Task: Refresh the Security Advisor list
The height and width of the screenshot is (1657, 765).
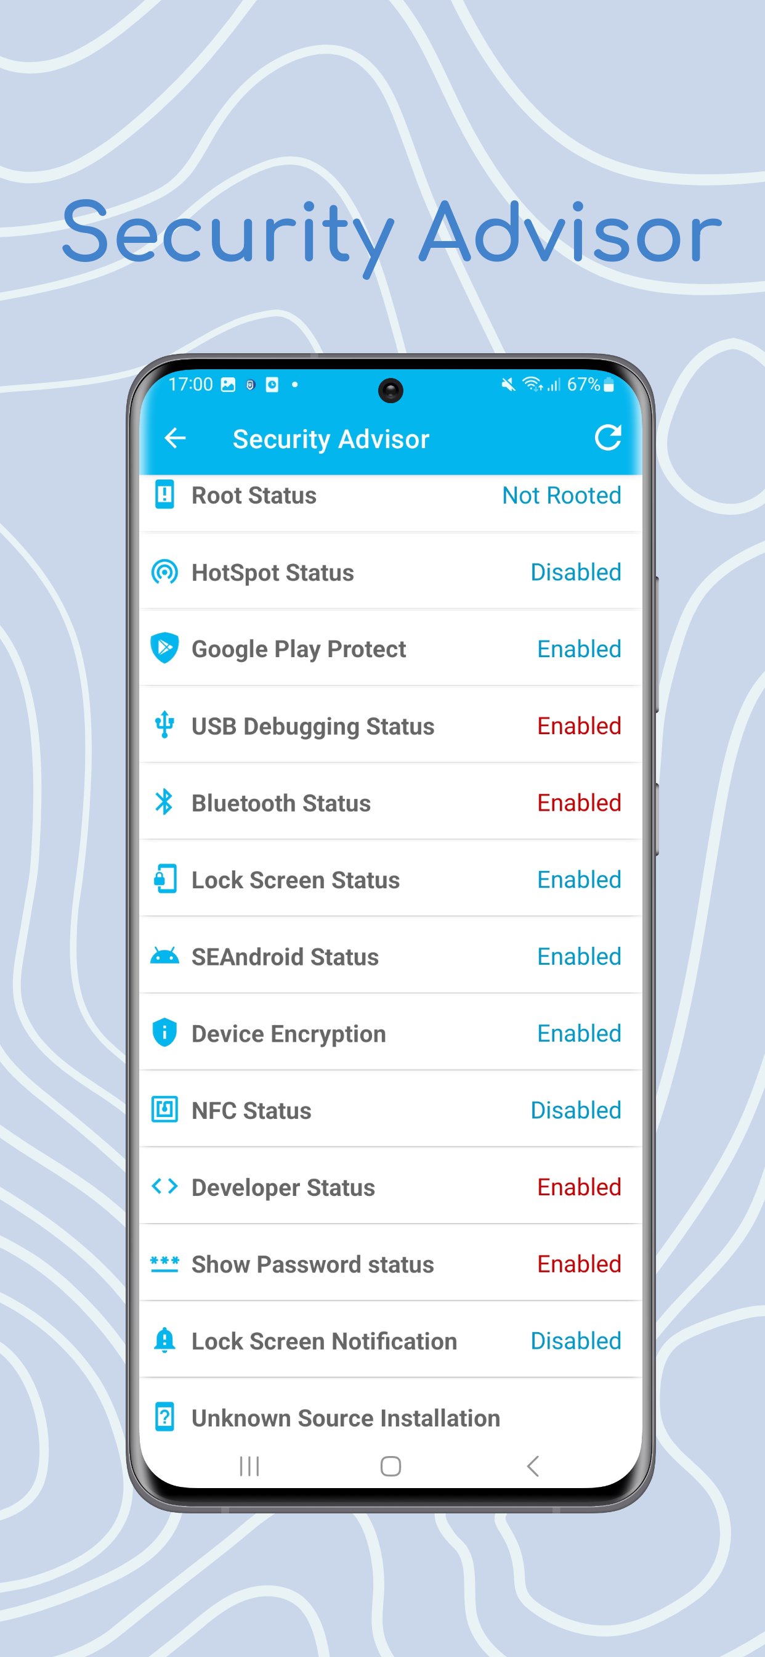Action: (x=607, y=438)
